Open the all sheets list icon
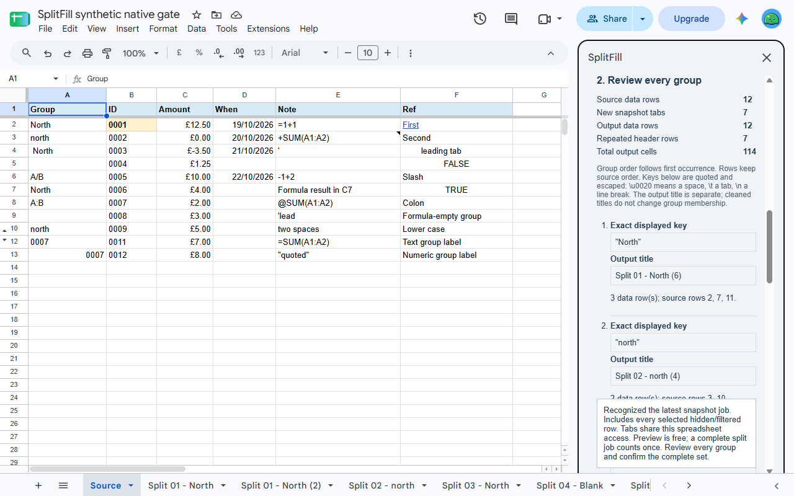This screenshot has width=794, height=496. pyautogui.click(x=63, y=485)
